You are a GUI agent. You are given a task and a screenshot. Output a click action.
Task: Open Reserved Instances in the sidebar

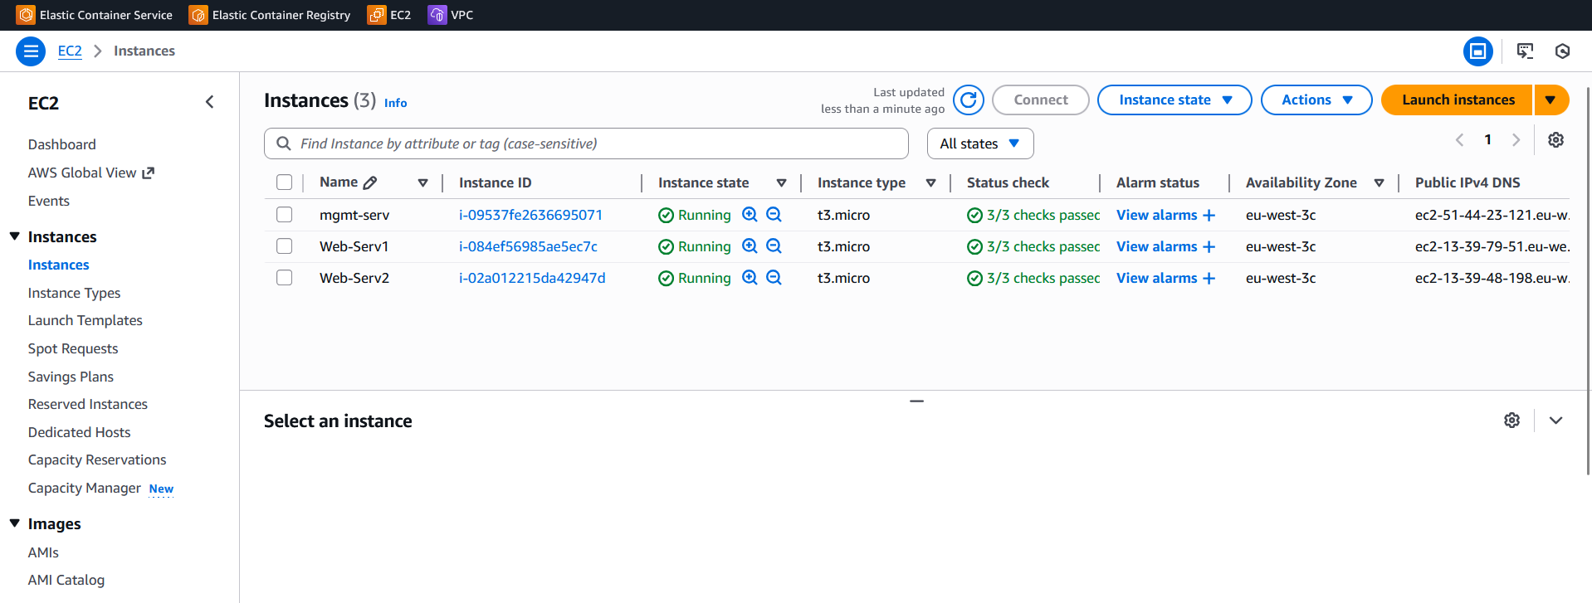88,404
